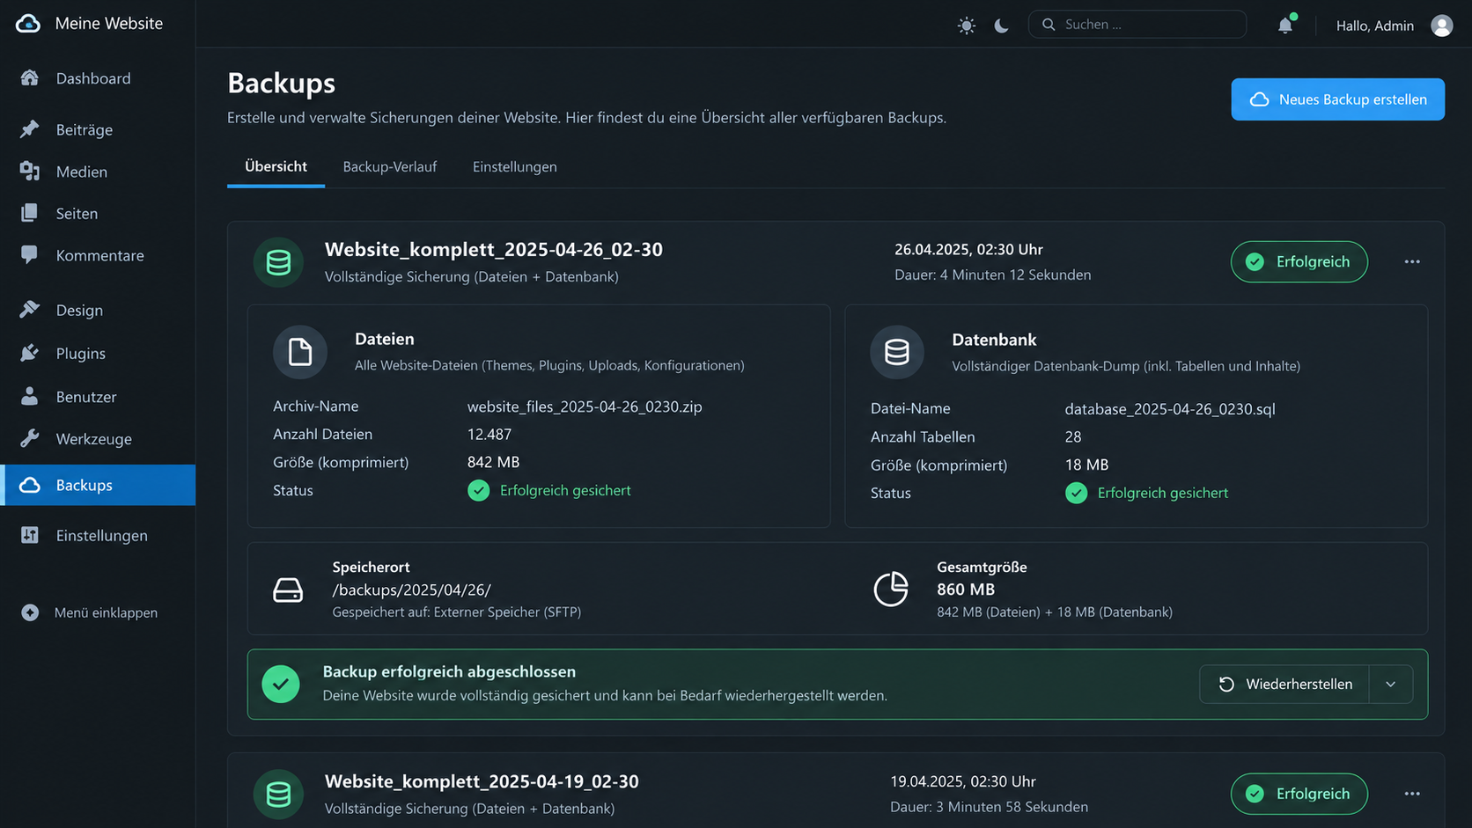Open options menu for 19.04.2025 backup

click(1412, 794)
